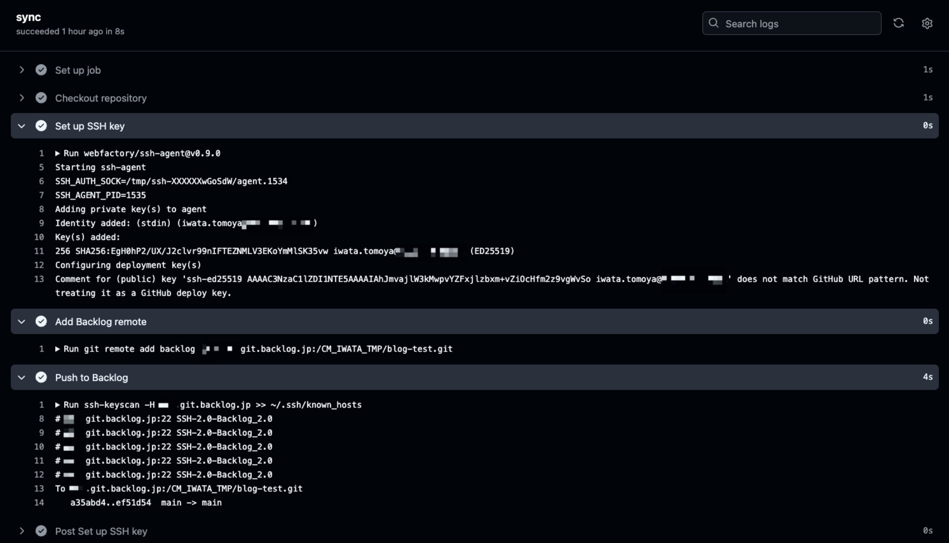Expand the Run ssh-keyscan disclosure triangle
949x543 pixels.
coord(57,405)
